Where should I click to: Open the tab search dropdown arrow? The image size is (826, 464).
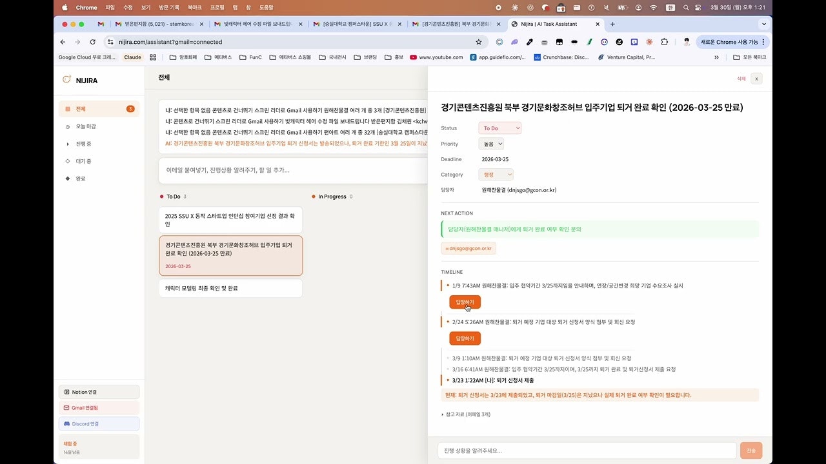(764, 24)
